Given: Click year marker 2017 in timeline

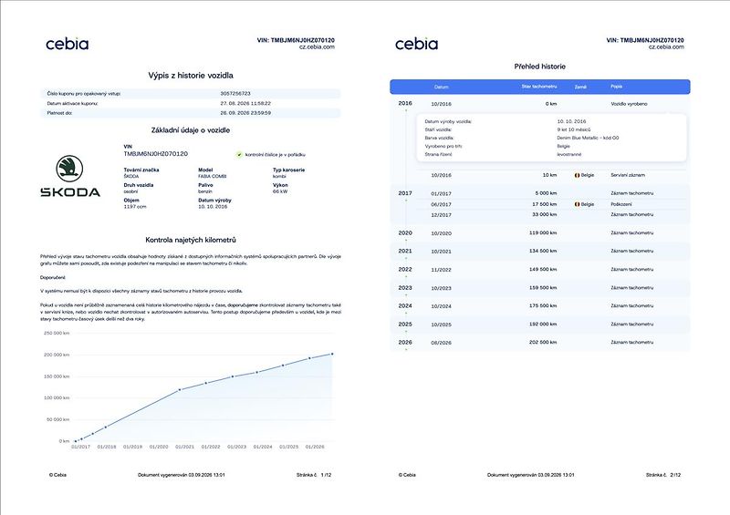Looking at the screenshot, I should [405, 193].
